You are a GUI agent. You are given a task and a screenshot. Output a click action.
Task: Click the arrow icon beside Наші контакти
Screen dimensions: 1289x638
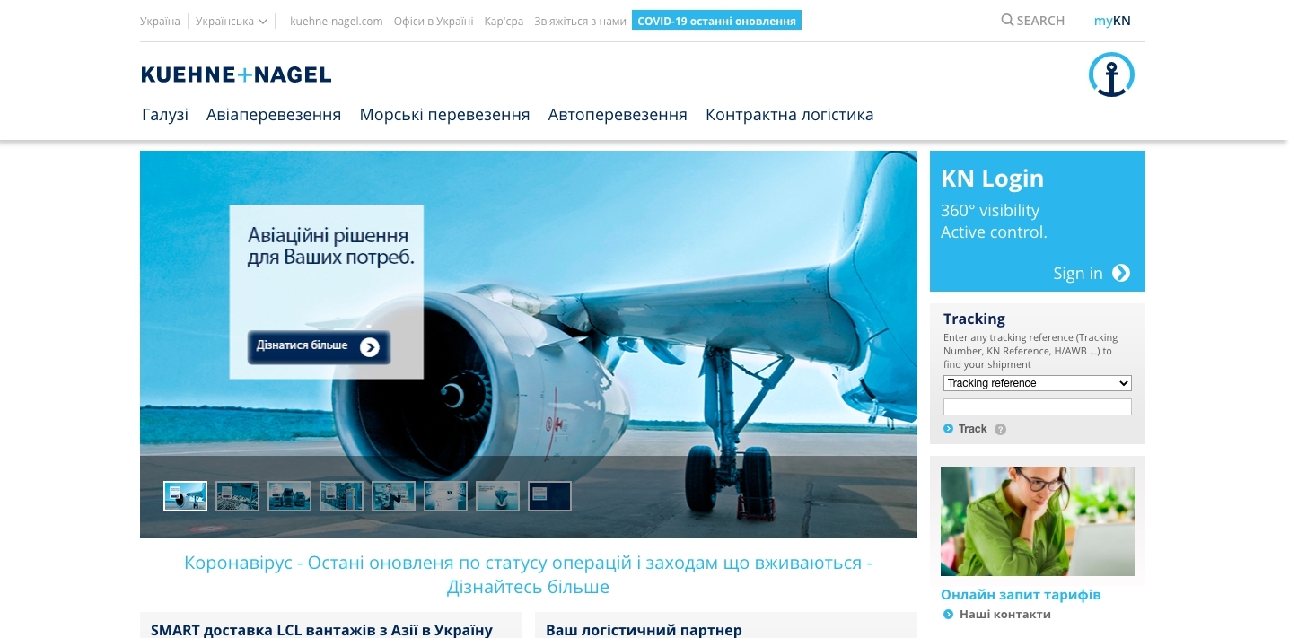point(949,615)
